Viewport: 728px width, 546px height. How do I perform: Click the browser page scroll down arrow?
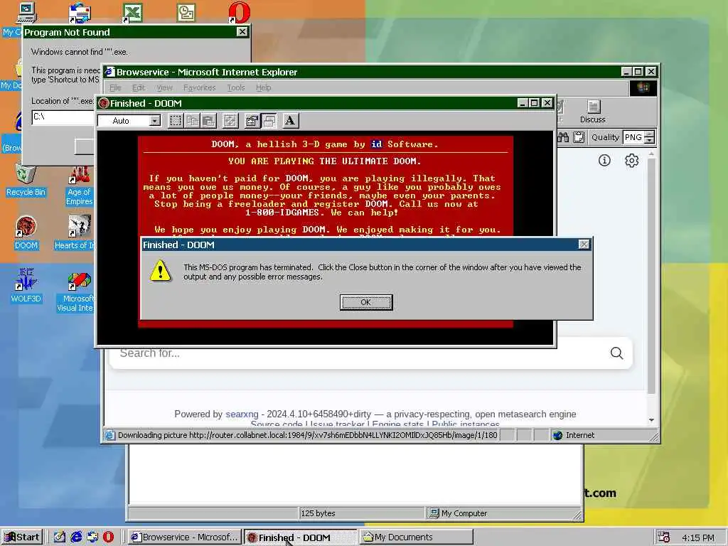pos(651,419)
